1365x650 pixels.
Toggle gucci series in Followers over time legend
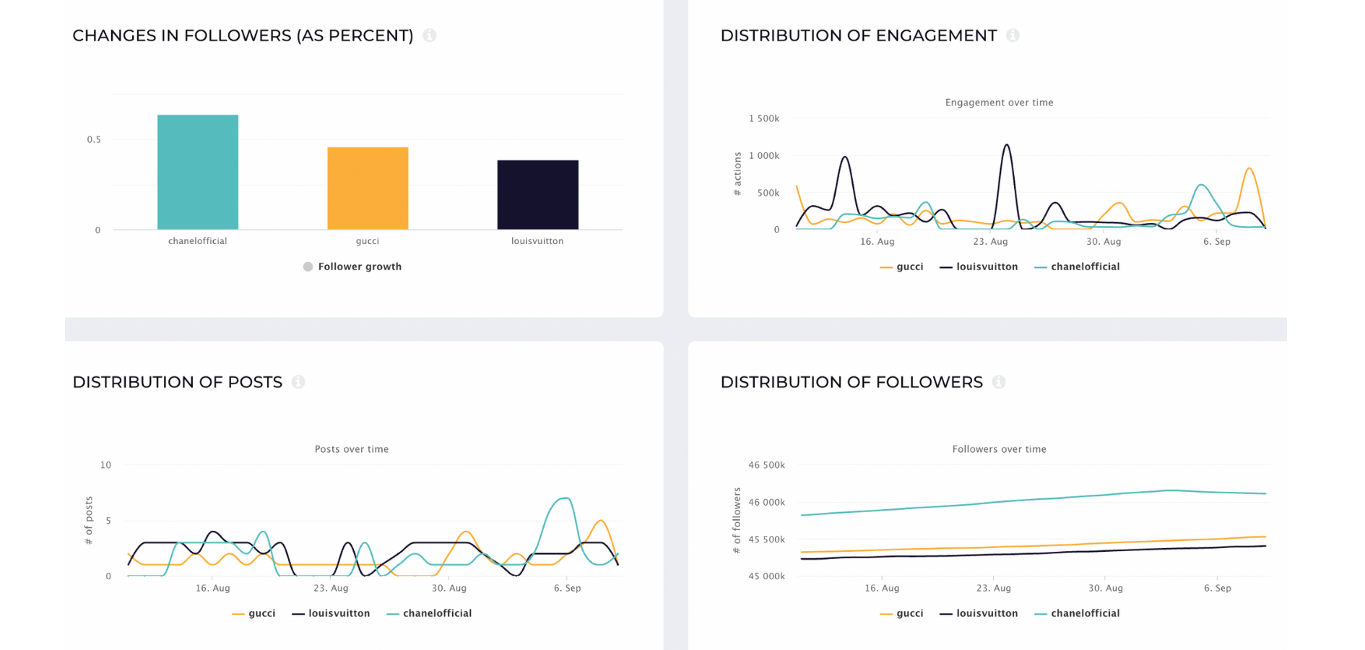(901, 613)
